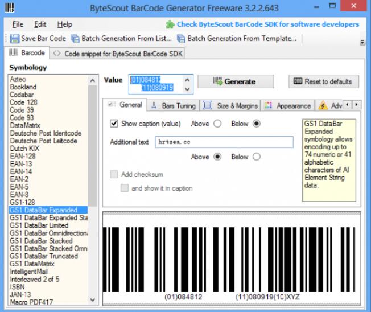This screenshot has width=371, height=312.
Task: Click Batch Generation From Template icon
Action: (181, 39)
